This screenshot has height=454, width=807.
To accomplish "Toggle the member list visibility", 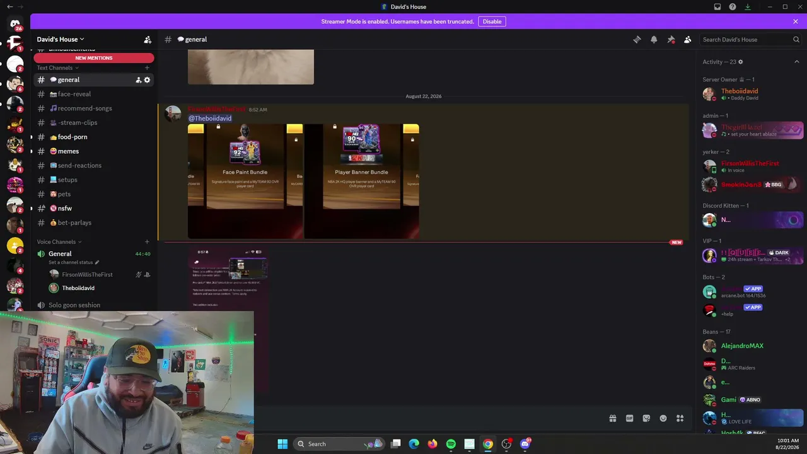I will pyautogui.click(x=688, y=39).
